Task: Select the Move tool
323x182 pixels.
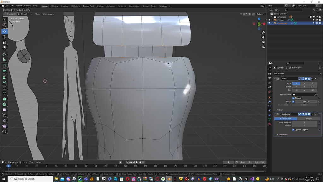Action: point(4,31)
